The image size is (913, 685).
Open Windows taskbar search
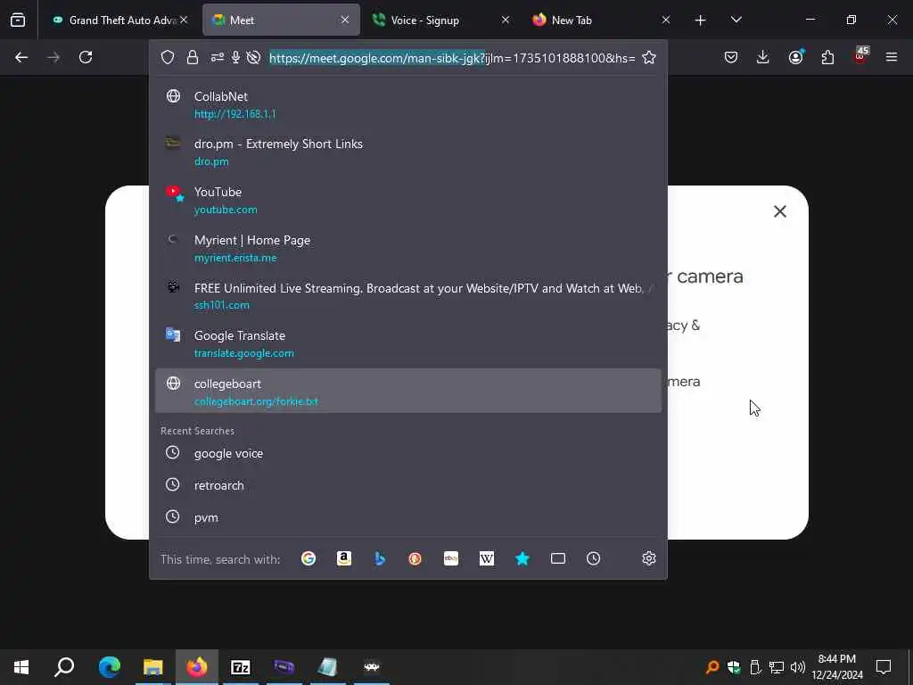click(64, 667)
